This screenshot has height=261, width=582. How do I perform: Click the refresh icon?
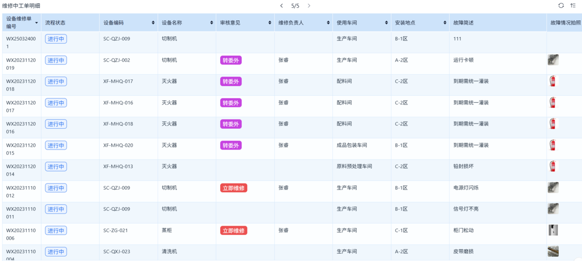tap(561, 5)
